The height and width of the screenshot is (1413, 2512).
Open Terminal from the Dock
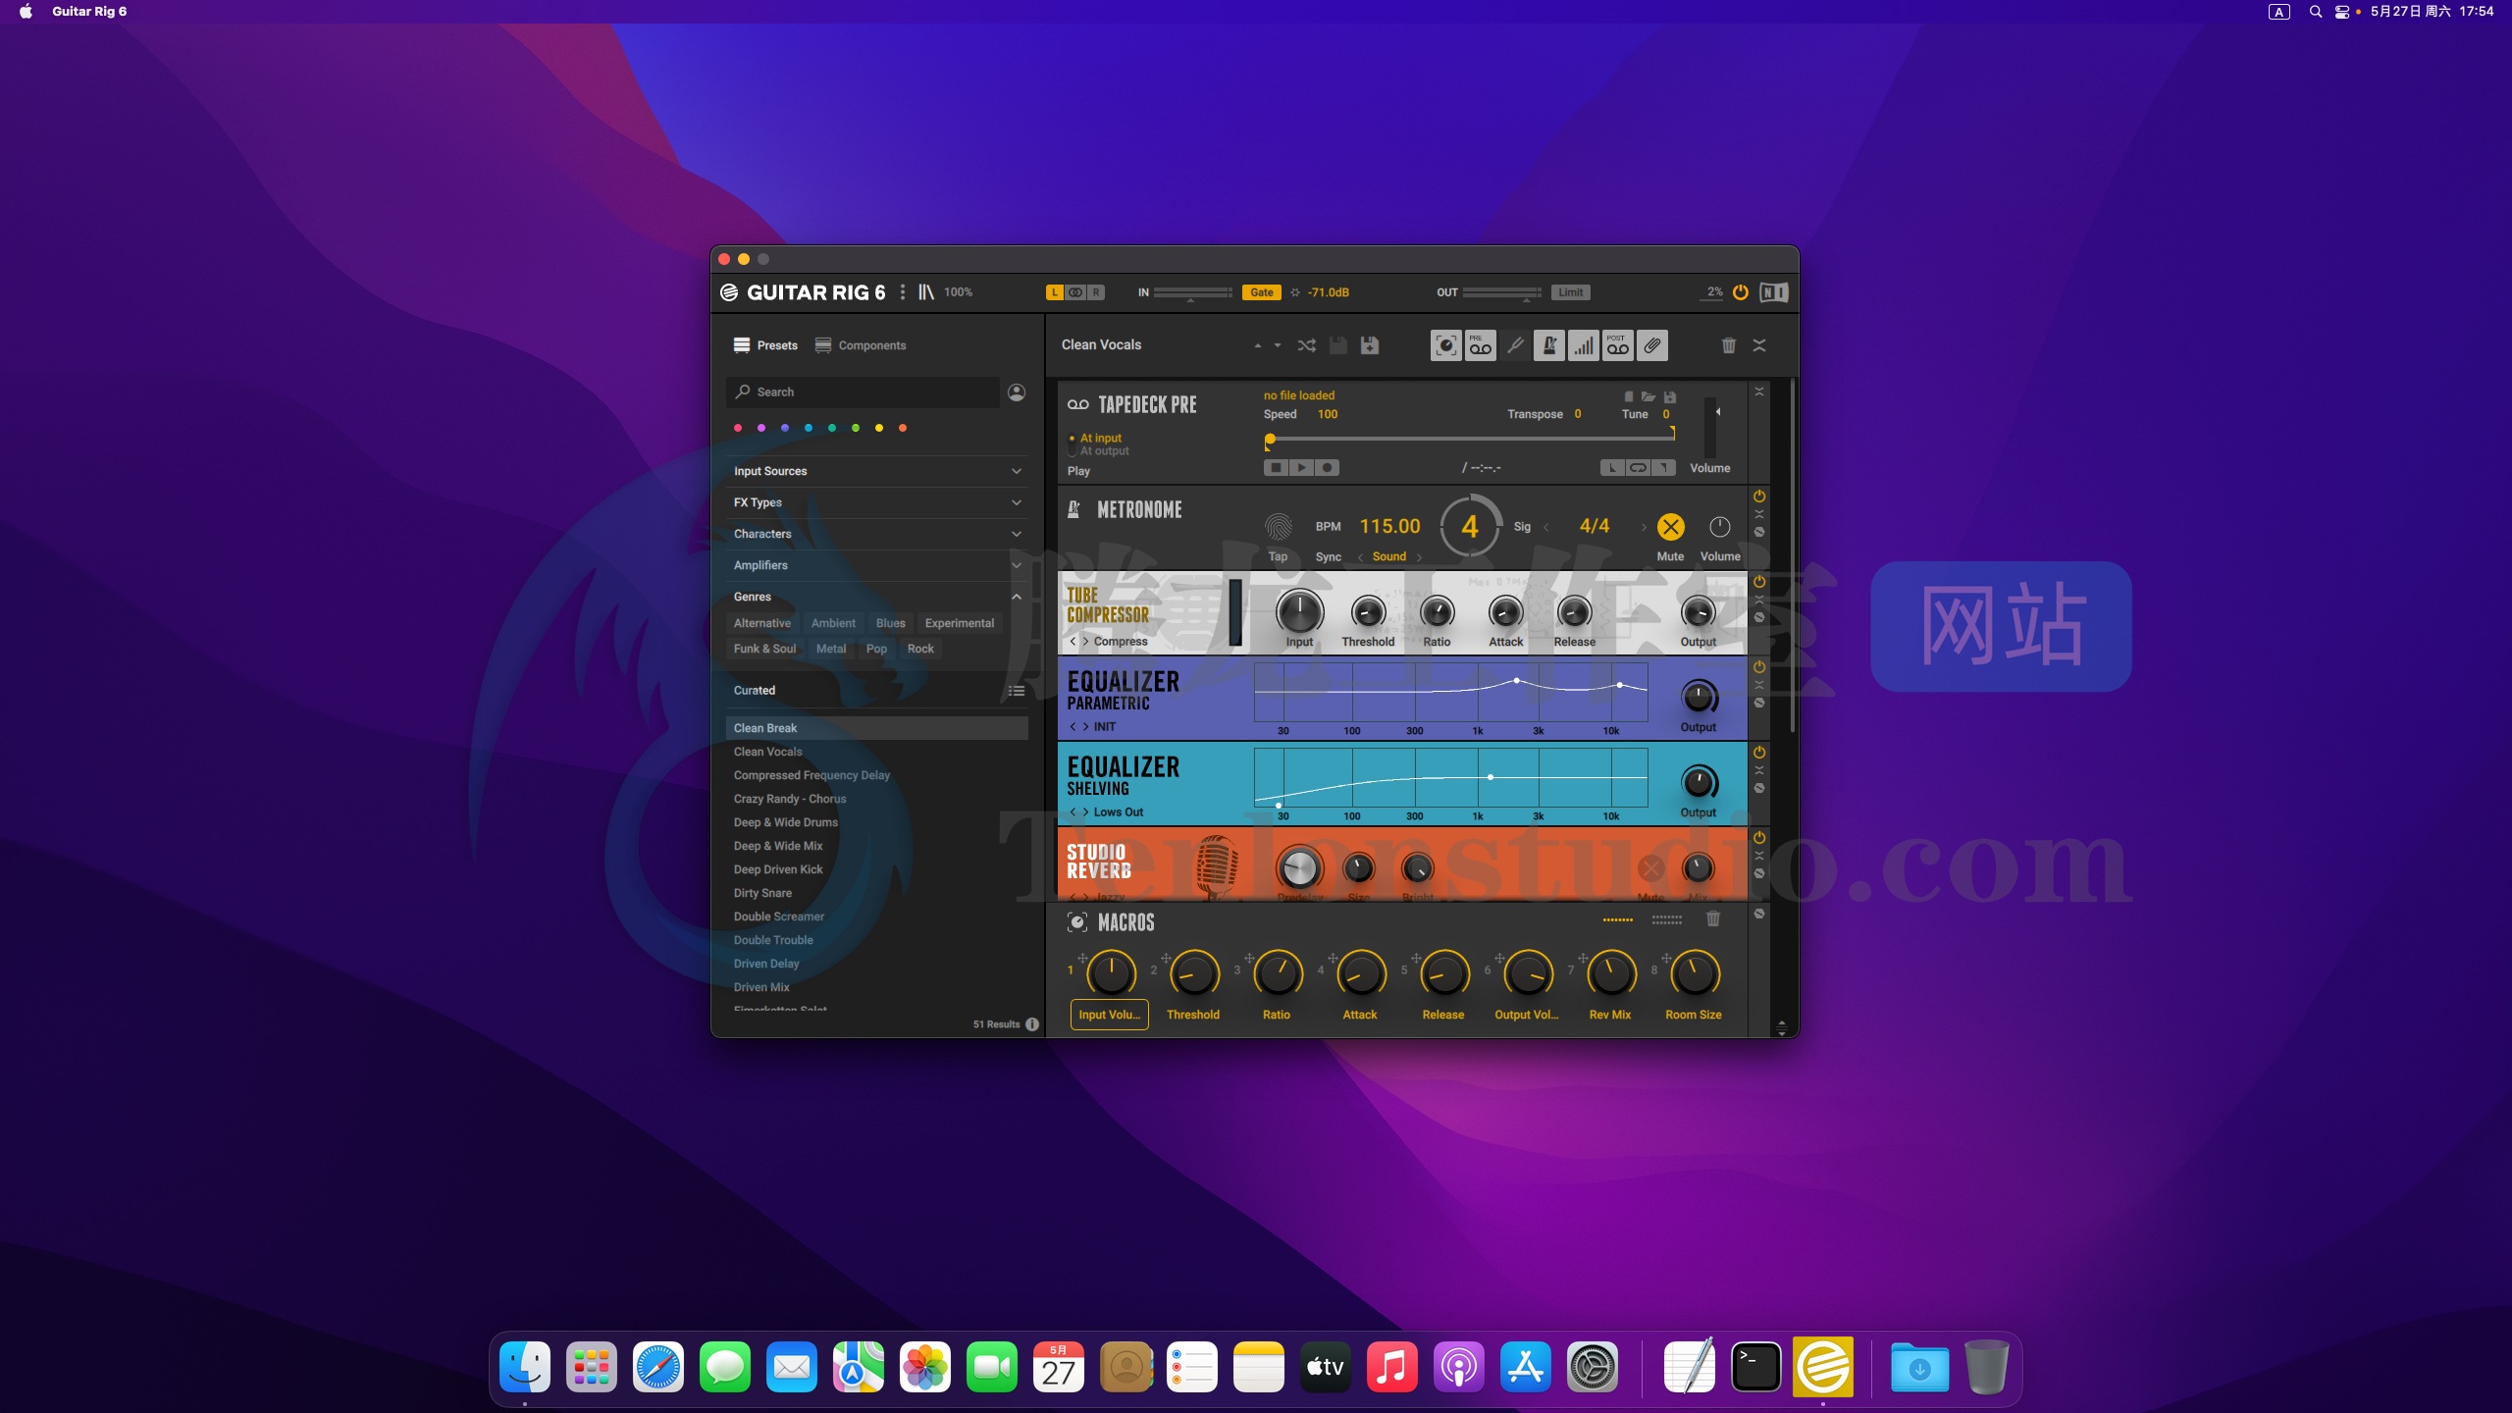tap(1756, 1367)
